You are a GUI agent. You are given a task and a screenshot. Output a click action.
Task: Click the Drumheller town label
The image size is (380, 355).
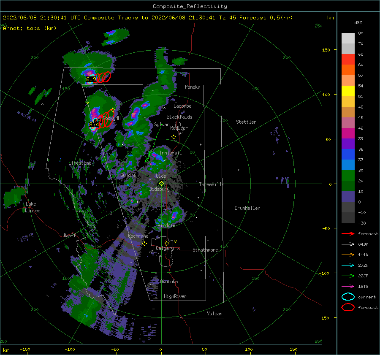(247, 208)
